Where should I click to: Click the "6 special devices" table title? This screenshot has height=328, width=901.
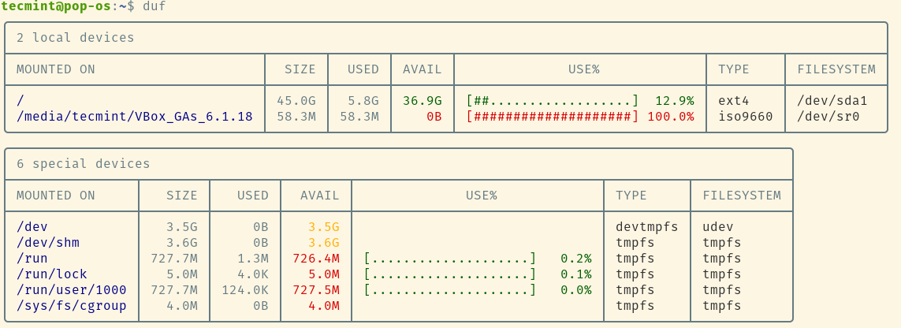pyautogui.click(x=83, y=164)
